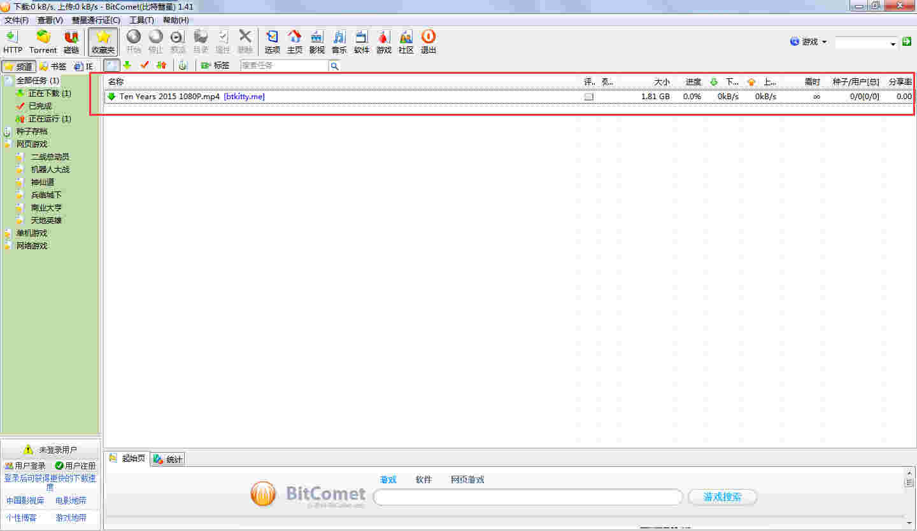Click the green go arrow at top right

(907, 41)
